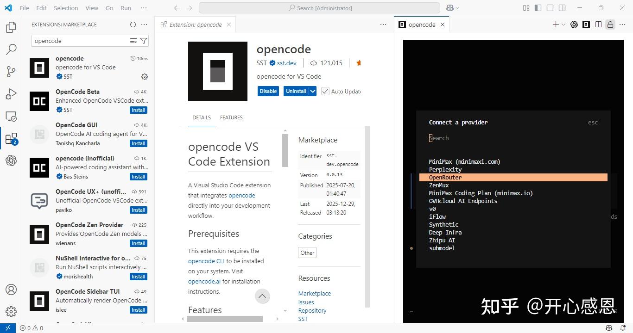The height and width of the screenshot is (333, 633).
Task: Click the split editor icon
Action: pos(598,25)
